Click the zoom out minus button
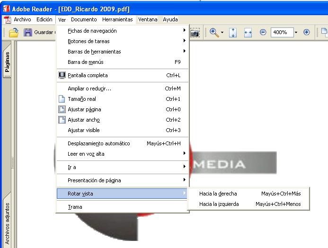 pyautogui.click(x=263, y=32)
